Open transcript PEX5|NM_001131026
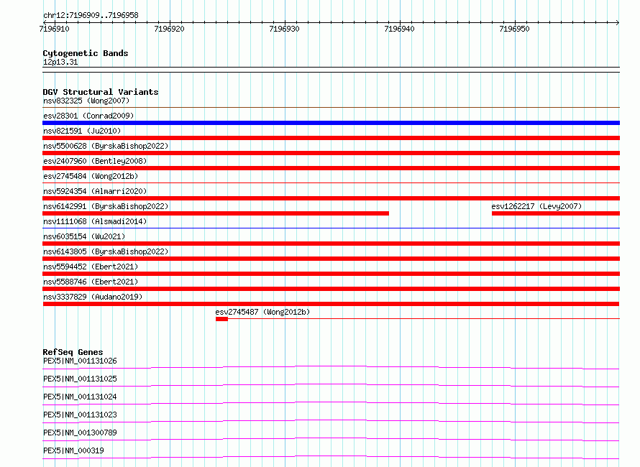Image resolution: width=640 pixels, height=467 pixels. (80, 361)
